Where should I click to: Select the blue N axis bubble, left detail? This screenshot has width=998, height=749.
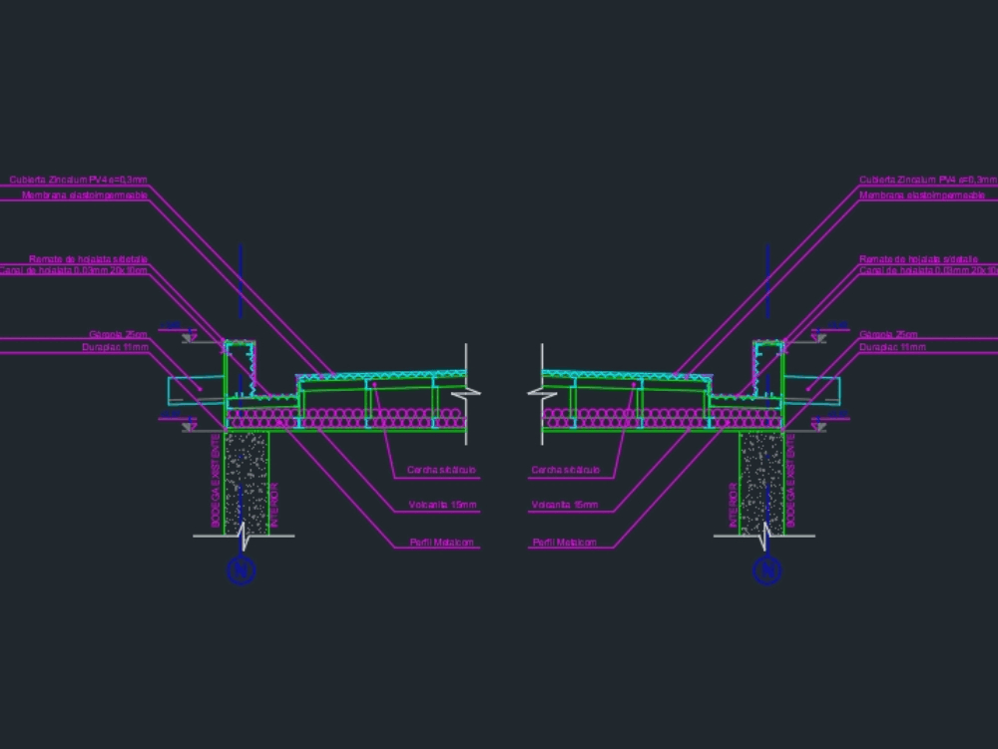tap(242, 569)
